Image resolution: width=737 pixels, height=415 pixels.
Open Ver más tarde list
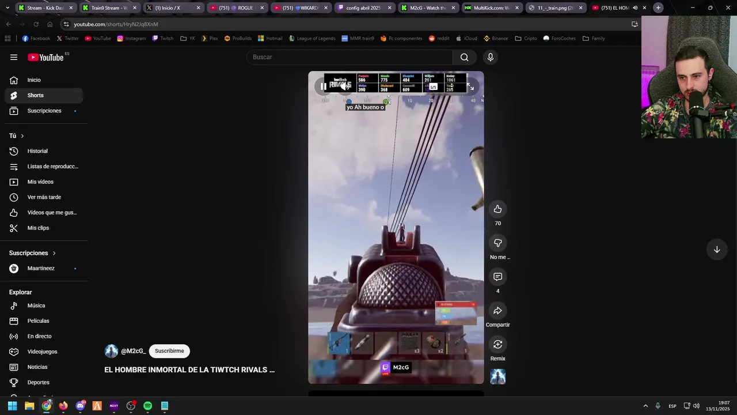click(x=44, y=197)
